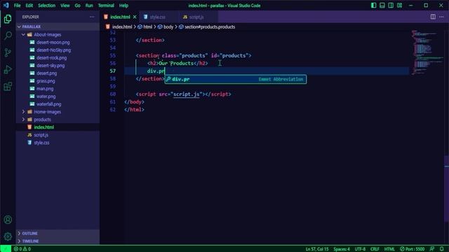Open Run and Debug view
The height and width of the screenshot is (252, 449).
[8, 69]
